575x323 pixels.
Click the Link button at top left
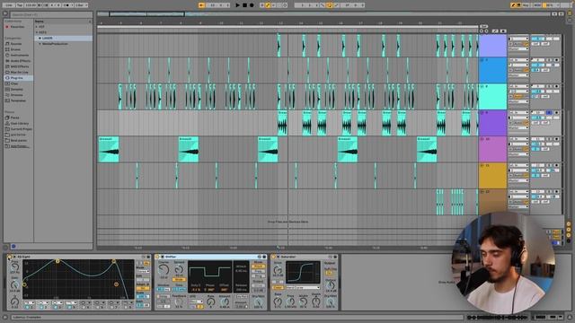pos(9,5)
